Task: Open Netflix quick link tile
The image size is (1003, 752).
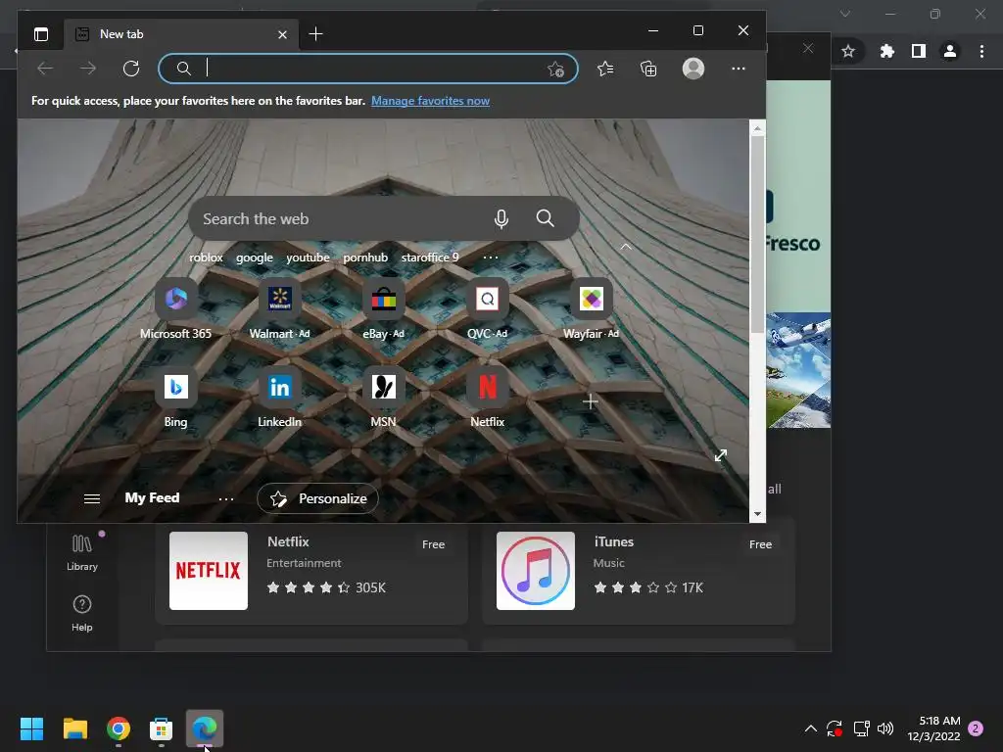Action: pos(488,399)
